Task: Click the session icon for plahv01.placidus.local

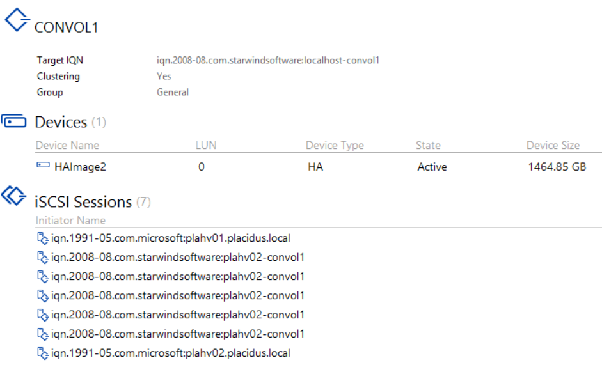Action: pos(42,238)
